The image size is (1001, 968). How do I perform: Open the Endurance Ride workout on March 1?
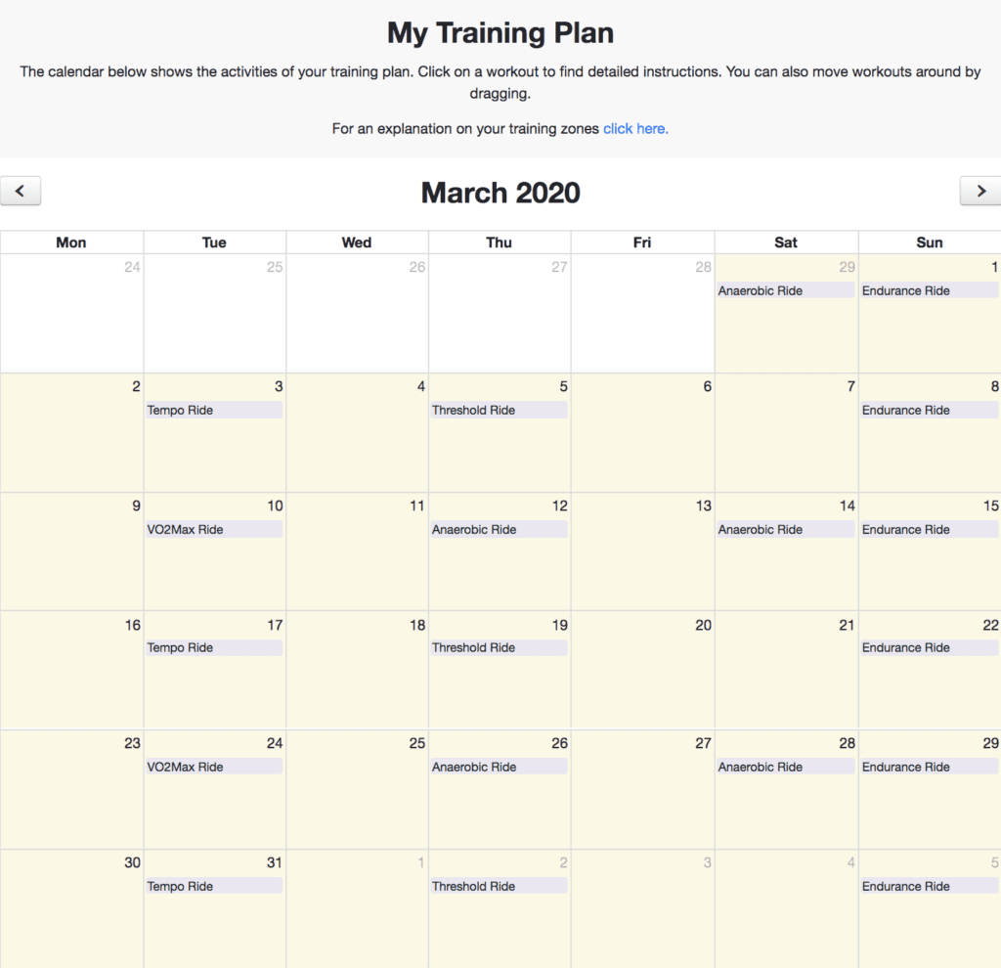pyautogui.click(x=928, y=290)
